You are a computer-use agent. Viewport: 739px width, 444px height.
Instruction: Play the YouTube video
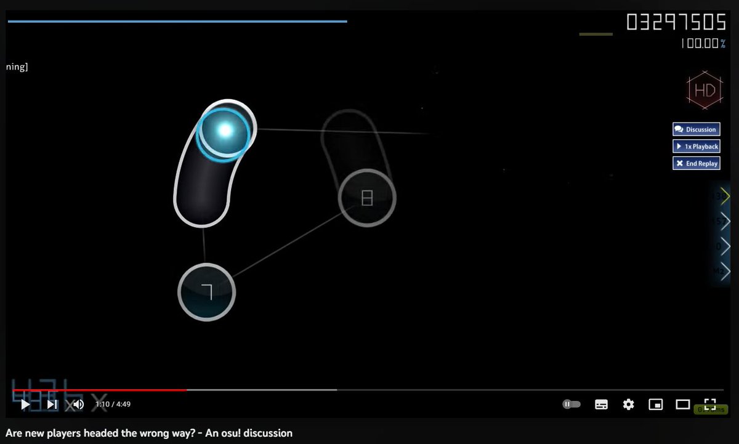(25, 405)
